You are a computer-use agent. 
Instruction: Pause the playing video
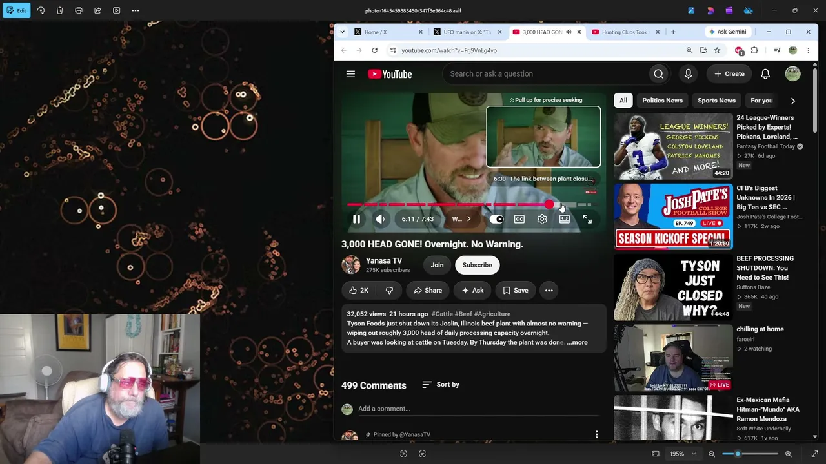click(x=356, y=219)
